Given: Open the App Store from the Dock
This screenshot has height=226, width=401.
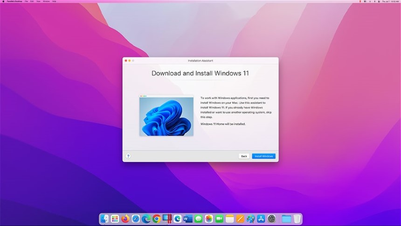Looking at the screenshot, I should (261, 219).
